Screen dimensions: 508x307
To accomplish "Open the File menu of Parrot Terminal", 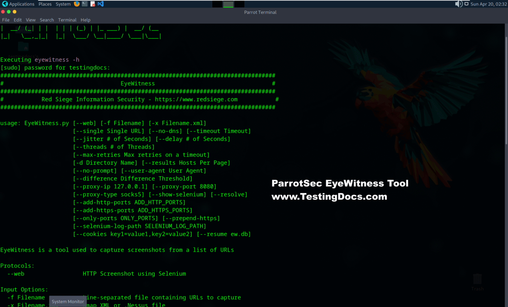I will pos(6,20).
